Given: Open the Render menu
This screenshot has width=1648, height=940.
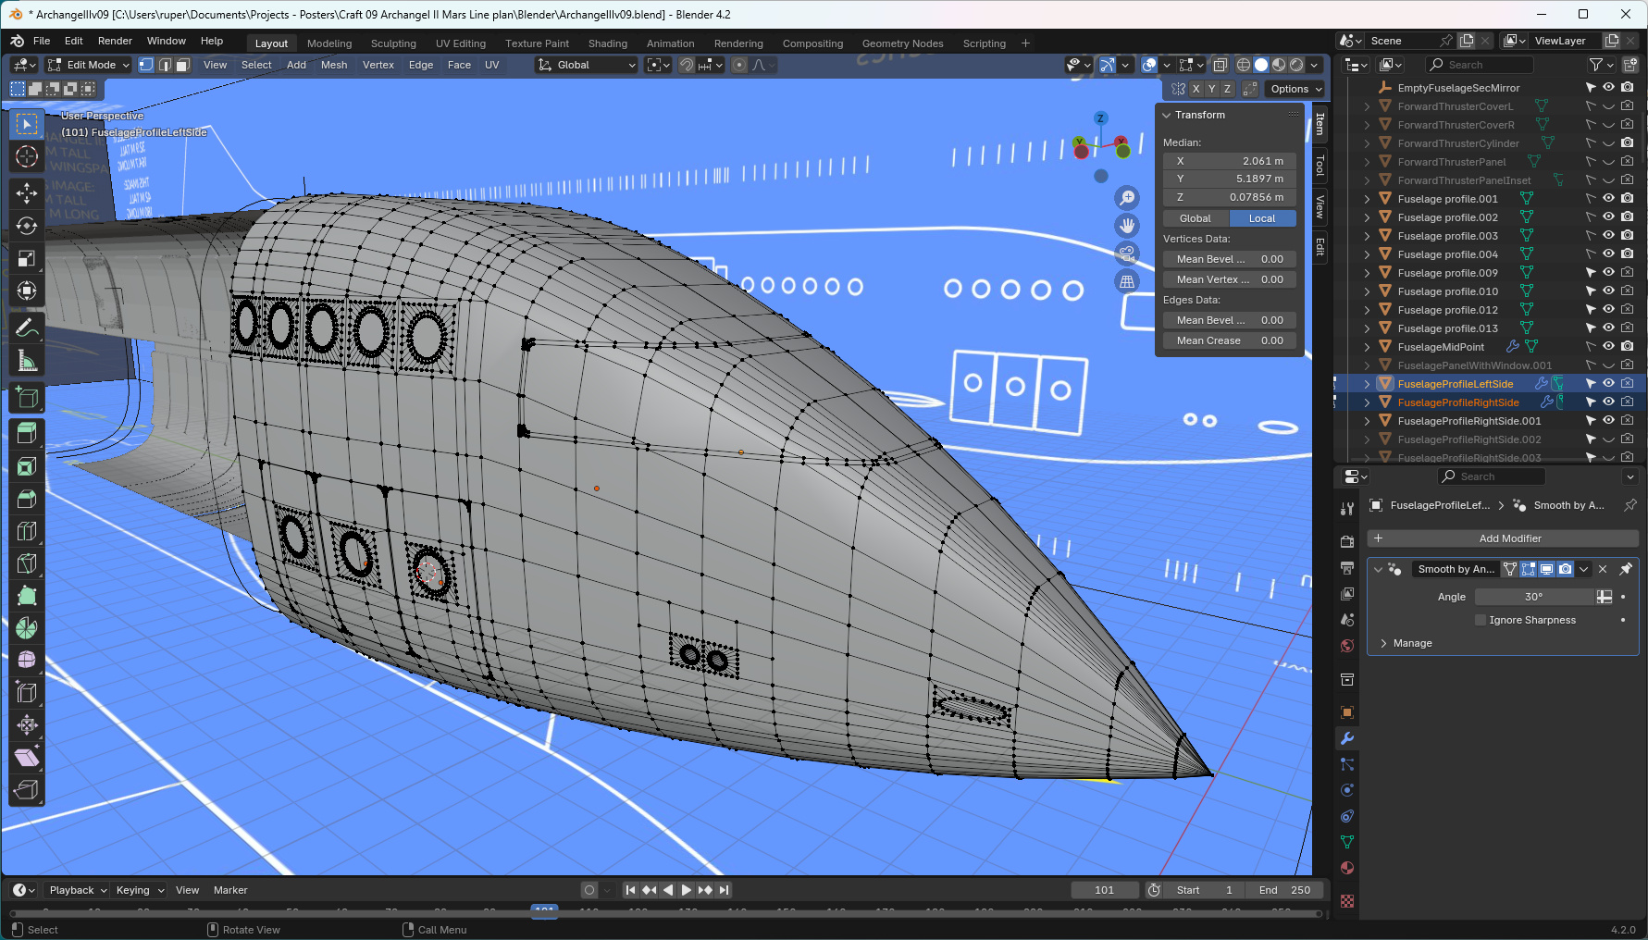Looking at the screenshot, I should coord(115,41).
